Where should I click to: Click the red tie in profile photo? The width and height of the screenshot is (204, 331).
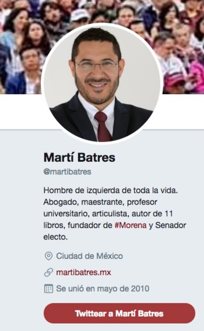coord(103,126)
